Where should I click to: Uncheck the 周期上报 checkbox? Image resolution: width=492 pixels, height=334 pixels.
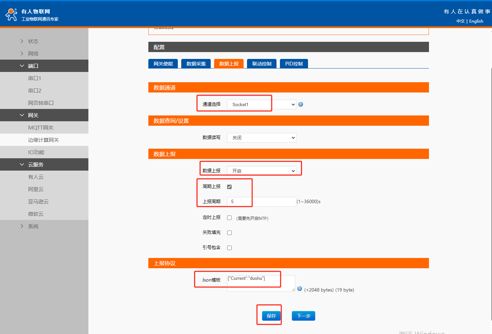(229, 187)
